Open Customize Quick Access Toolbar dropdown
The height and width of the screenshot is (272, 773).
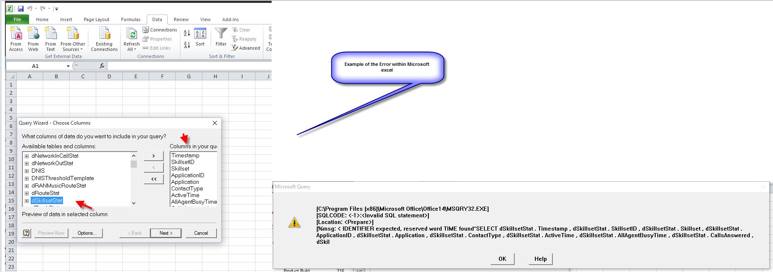56,9
